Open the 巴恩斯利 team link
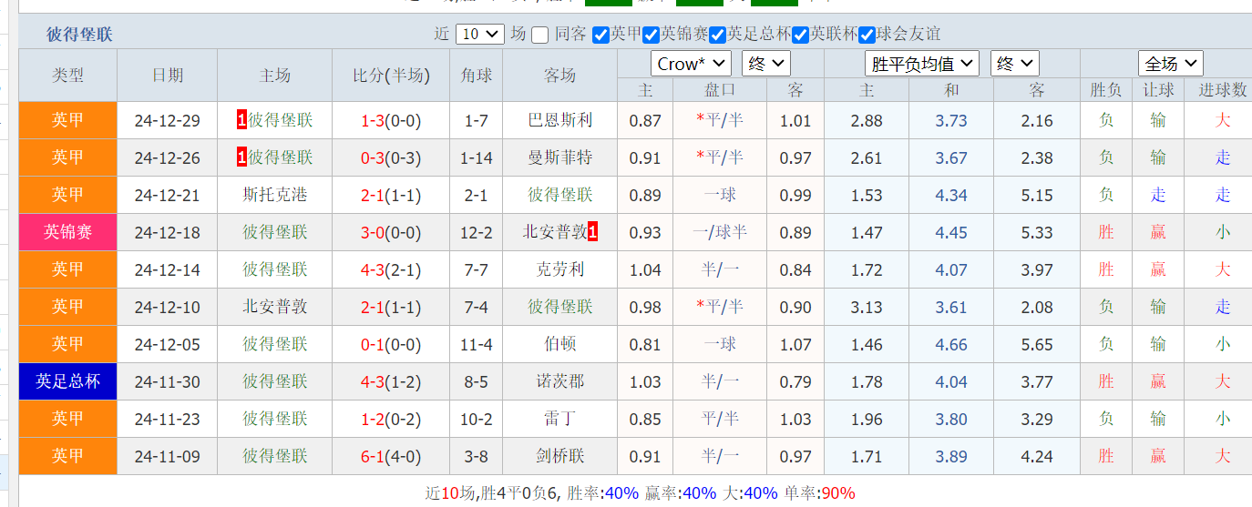Image resolution: width=1252 pixels, height=507 pixels. pyautogui.click(x=559, y=120)
